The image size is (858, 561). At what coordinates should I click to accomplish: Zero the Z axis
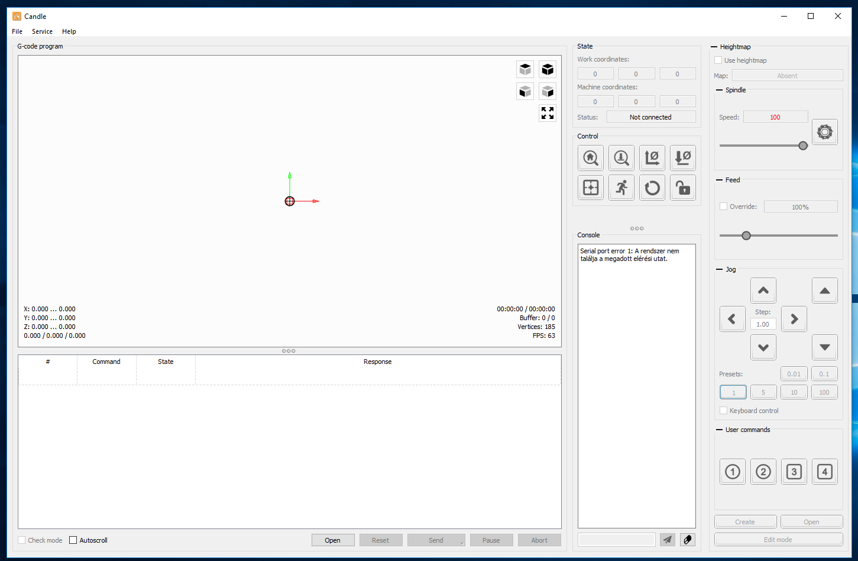[x=683, y=158]
